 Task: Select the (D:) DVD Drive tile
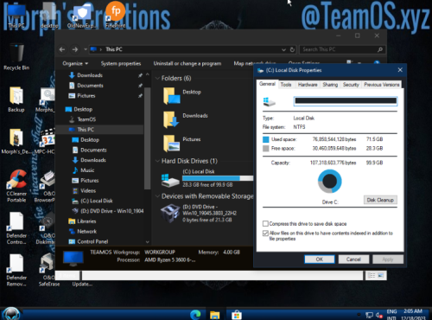(x=199, y=214)
